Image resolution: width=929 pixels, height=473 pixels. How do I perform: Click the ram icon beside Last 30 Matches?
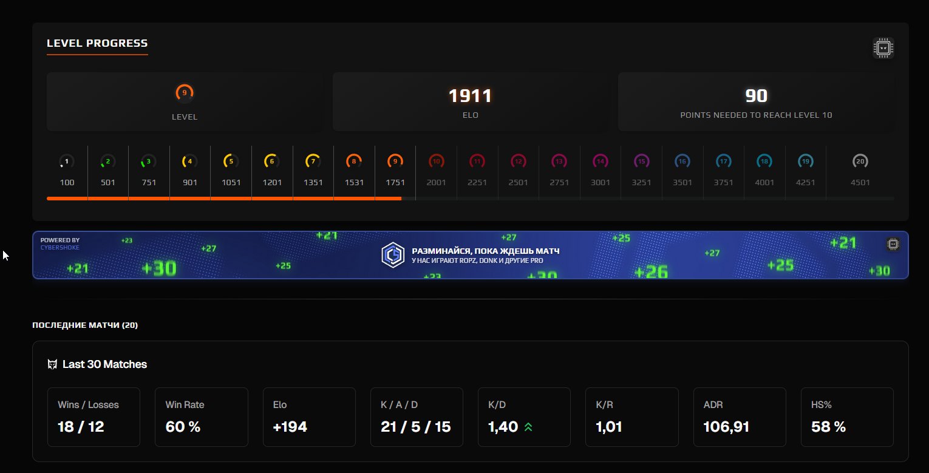pos(52,364)
